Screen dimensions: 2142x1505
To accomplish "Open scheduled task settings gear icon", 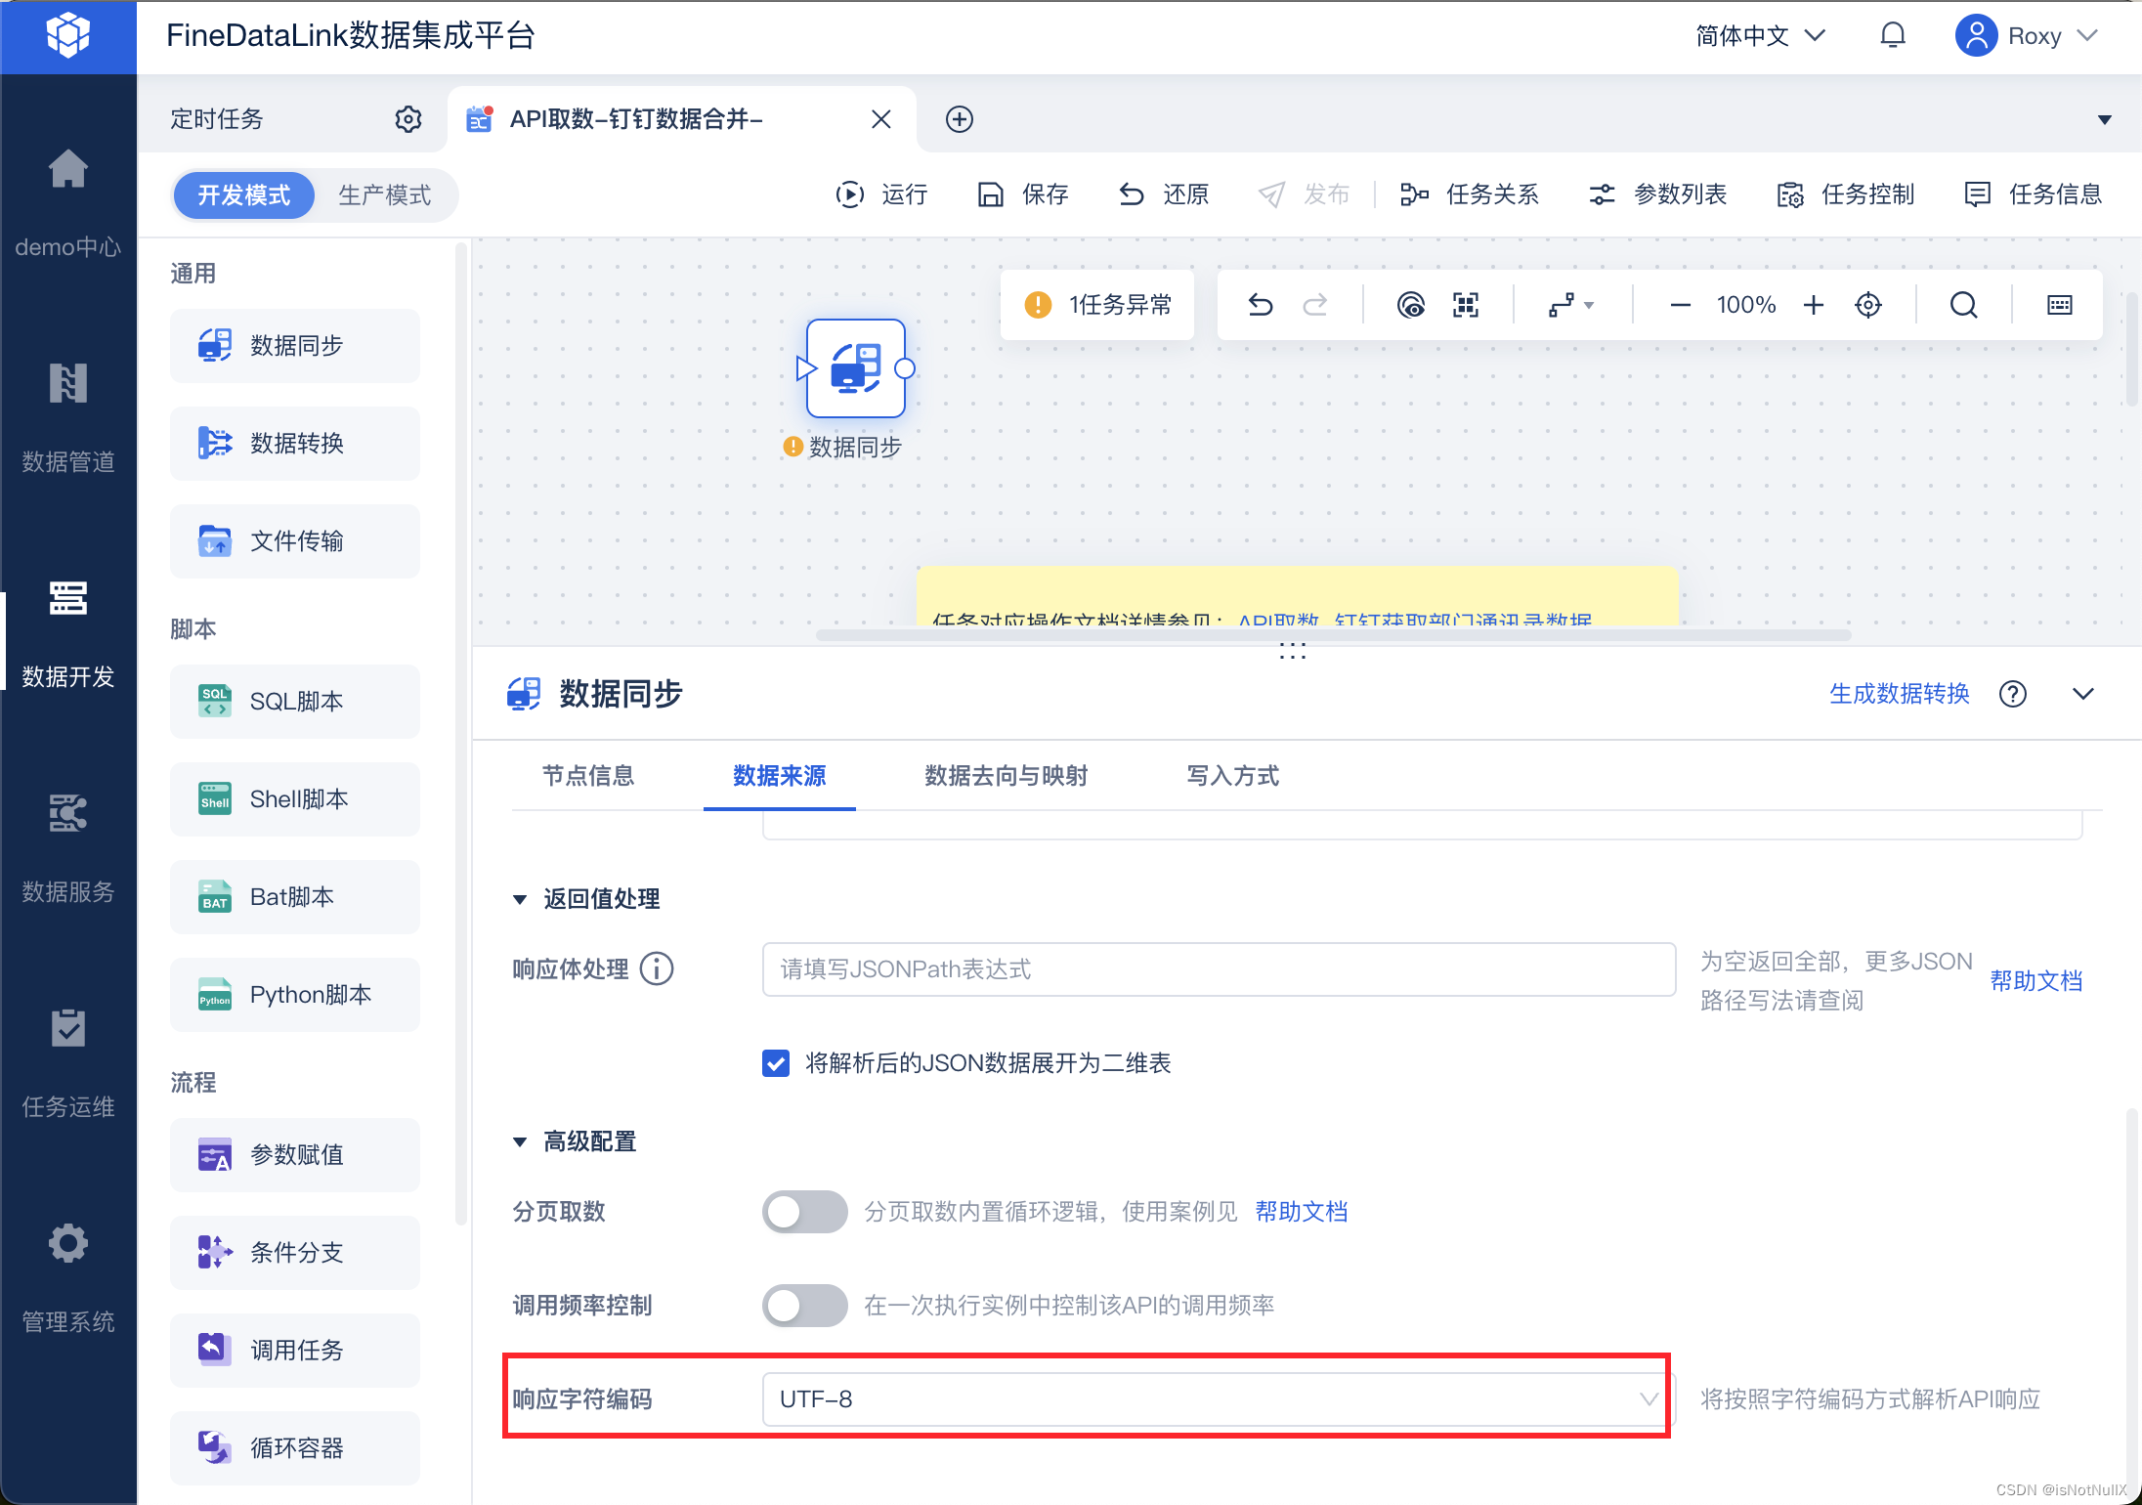I will 408,119.
